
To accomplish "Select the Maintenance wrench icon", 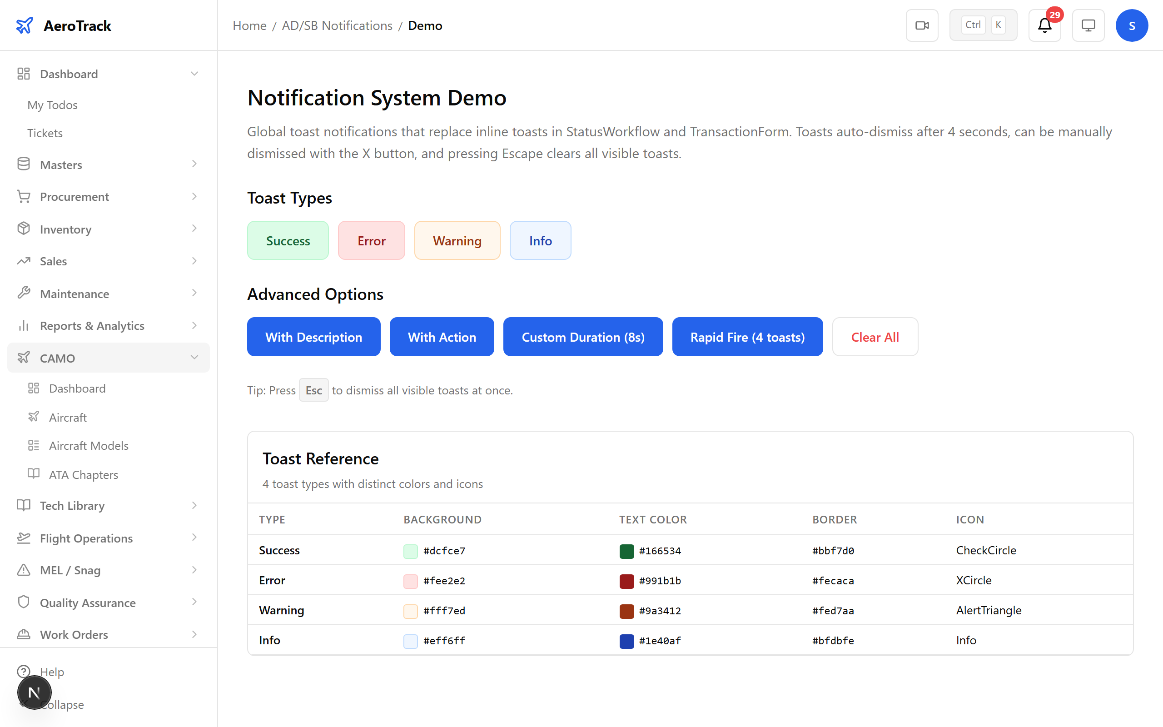I will [24, 294].
